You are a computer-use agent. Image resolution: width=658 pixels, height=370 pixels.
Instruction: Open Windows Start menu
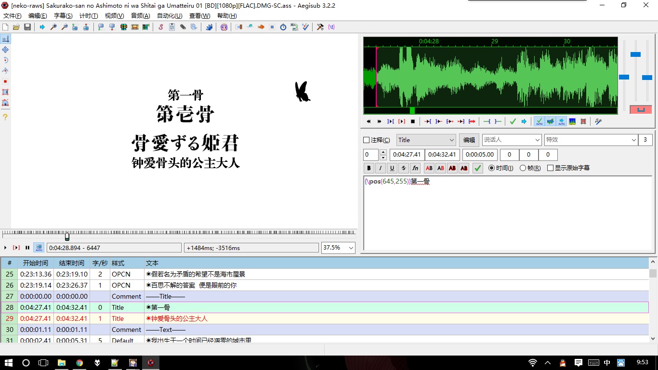9,362
